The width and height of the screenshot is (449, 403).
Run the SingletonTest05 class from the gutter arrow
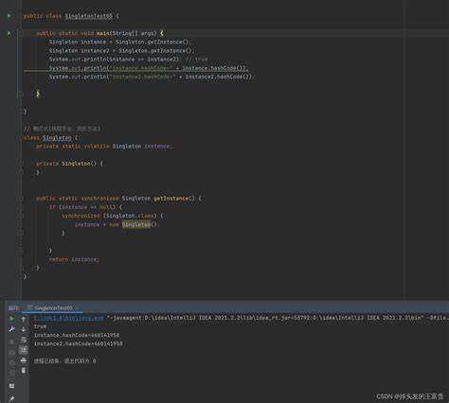click(9, 16)
